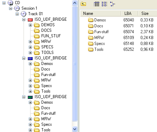
Task: Sort the list by Size column
Action: (x=147, y=13)
